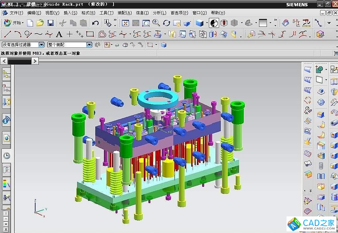338x233 pixels.
Task: Toggle the shaded rendering style button
Action: point(199,23)
